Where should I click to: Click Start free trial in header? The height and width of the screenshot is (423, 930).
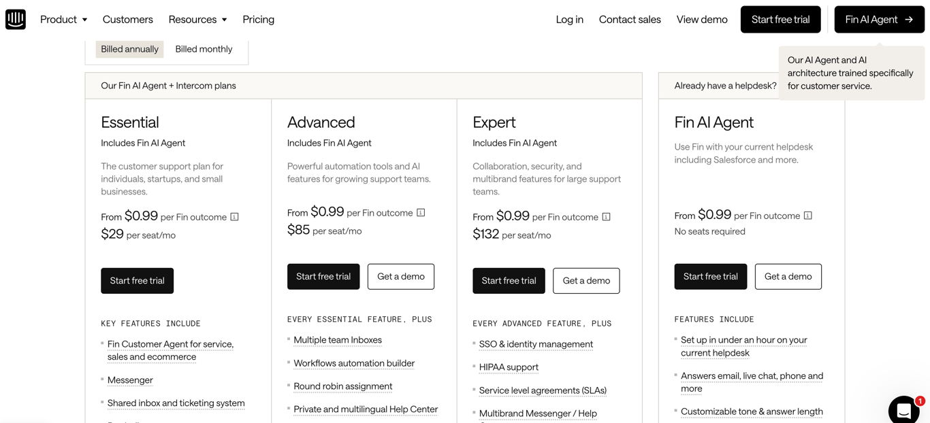[780, 20]
